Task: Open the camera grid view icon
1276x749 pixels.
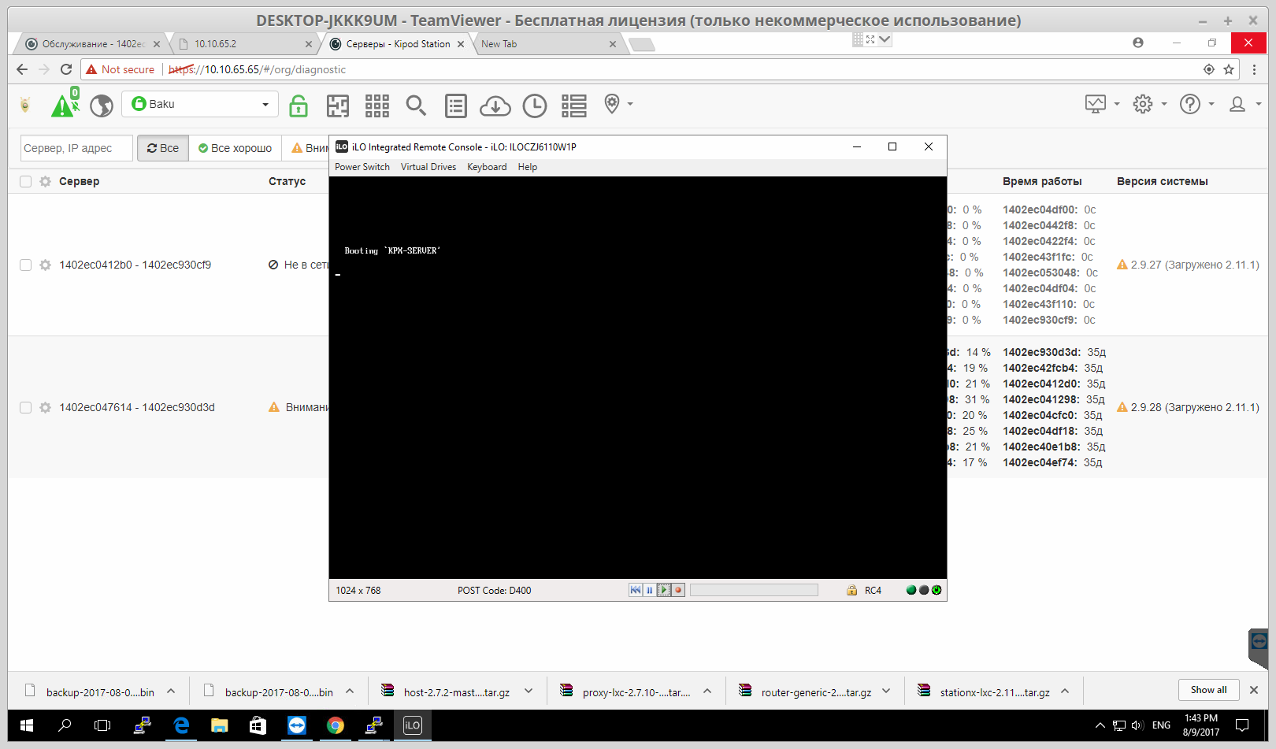Action: 377,106
